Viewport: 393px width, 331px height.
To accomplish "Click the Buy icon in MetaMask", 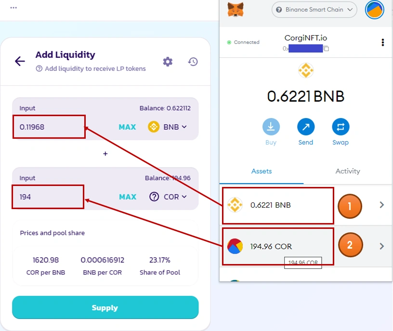I will tap(271, 127).
